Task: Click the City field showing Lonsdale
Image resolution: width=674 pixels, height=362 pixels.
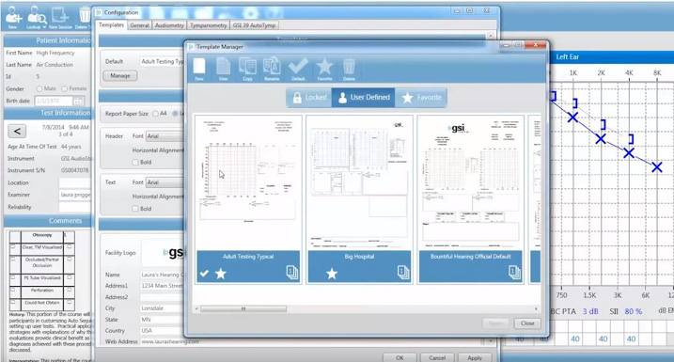Action: [x=162, y=308]
